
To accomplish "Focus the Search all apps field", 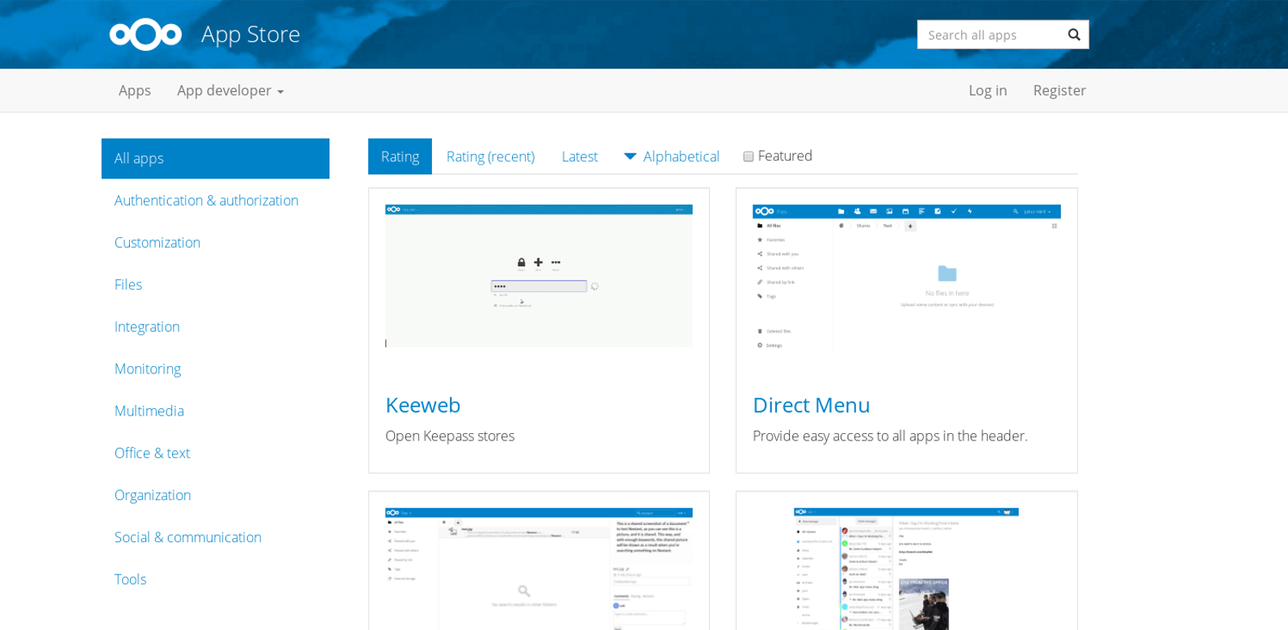I will click(x=989, y=35).
